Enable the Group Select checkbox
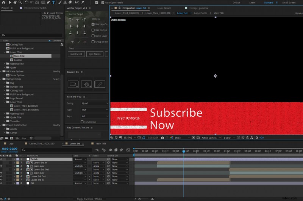This screenshot has width=303, height=201. (x=93, y=42)
